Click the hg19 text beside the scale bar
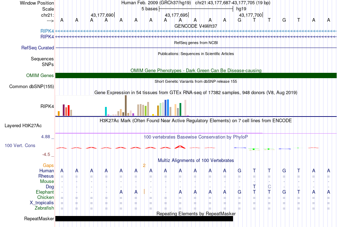Viewport: 337px width, 227px height. (x=241, y=9)
